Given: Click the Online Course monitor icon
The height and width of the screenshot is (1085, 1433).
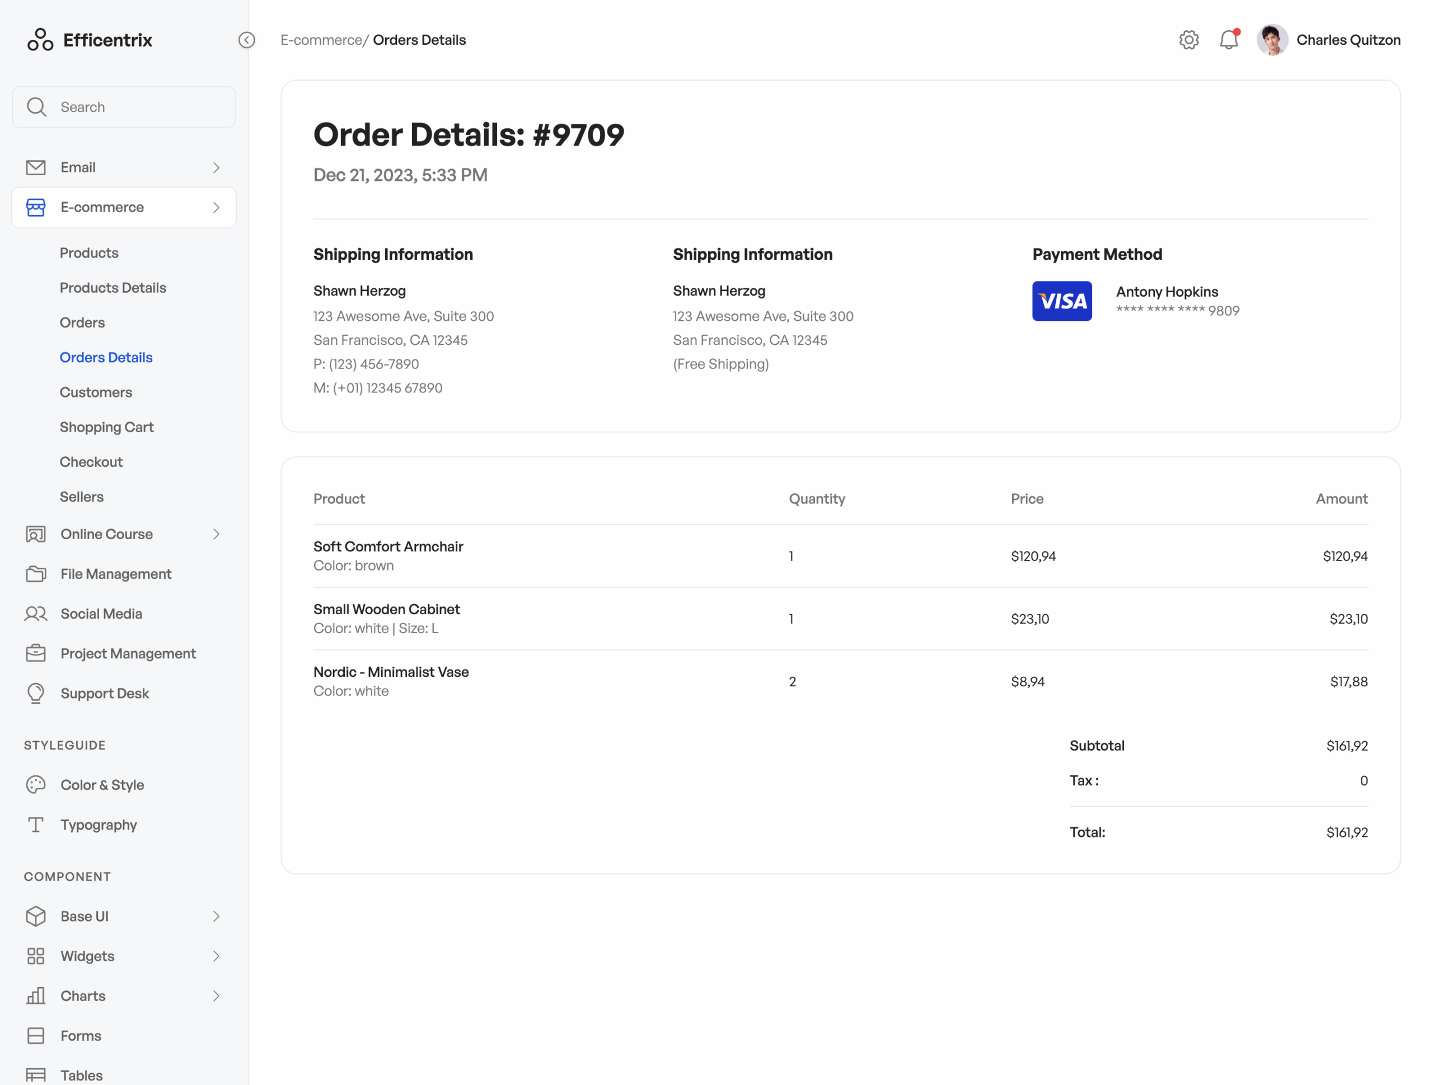Looking at the screenshot, I should coord(36,534).
